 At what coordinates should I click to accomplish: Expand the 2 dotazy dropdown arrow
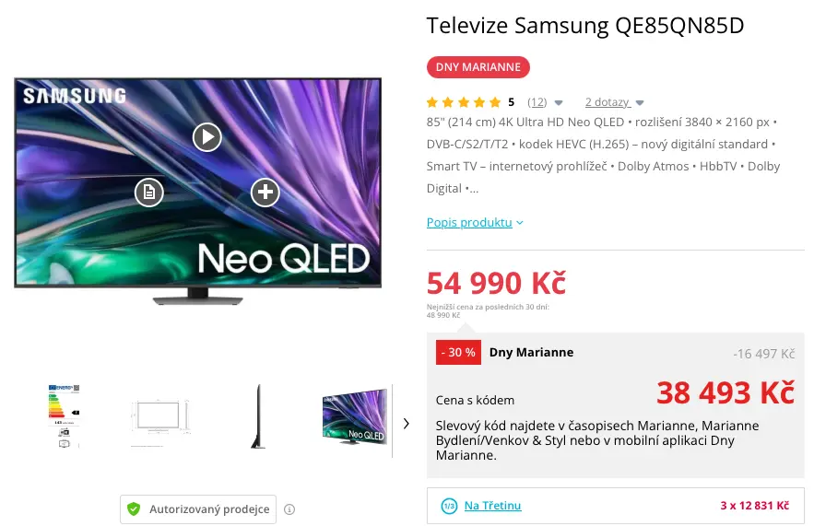coord(640,102)
